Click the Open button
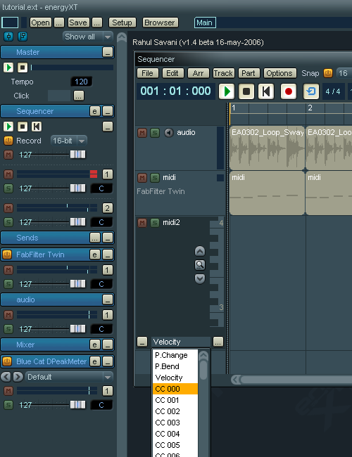352x457 pixels. (x=41, y=22)
